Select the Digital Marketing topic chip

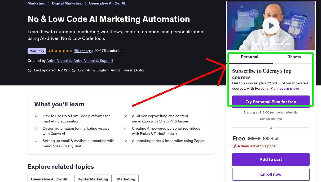pyautogui.click(x=93, y=179)
